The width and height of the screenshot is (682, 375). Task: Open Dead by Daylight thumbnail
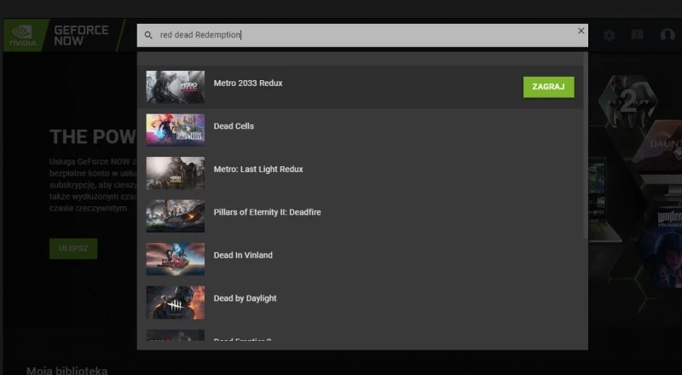176,303
